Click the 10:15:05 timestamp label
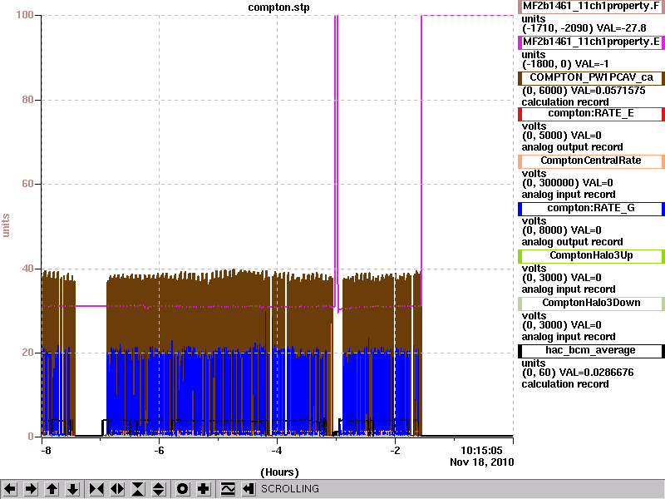 481,451
